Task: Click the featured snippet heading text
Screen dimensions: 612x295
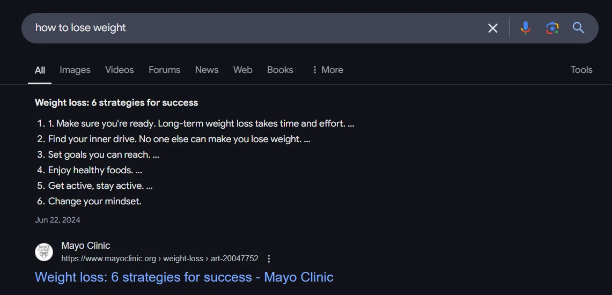Action: pos(116,102)
